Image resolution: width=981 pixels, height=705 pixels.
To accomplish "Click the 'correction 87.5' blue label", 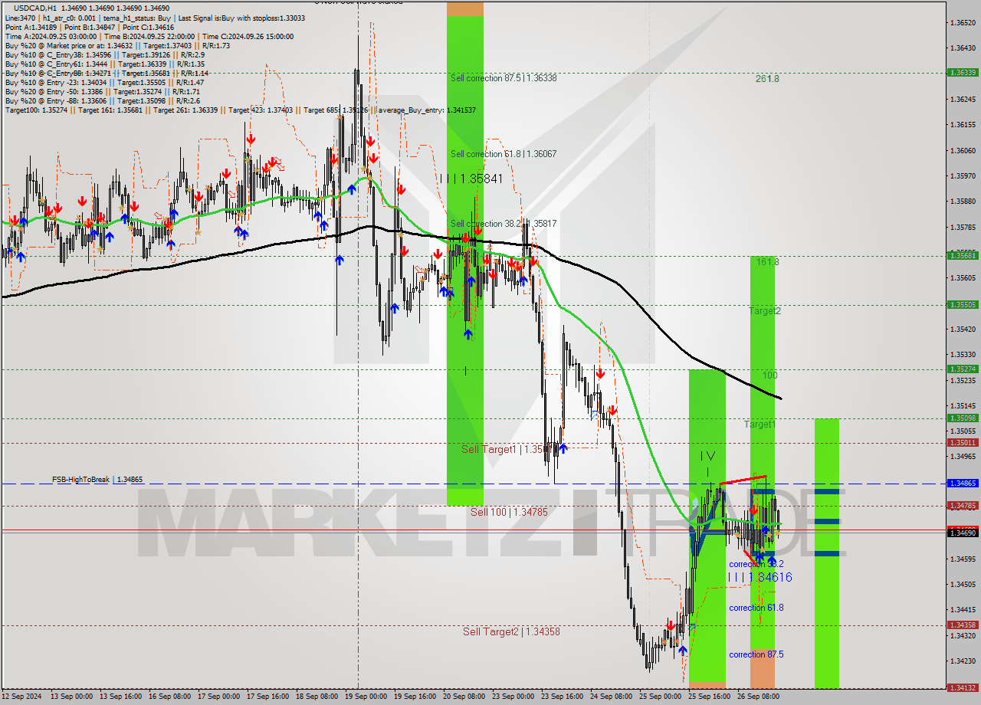I will [x=756, y=654].
